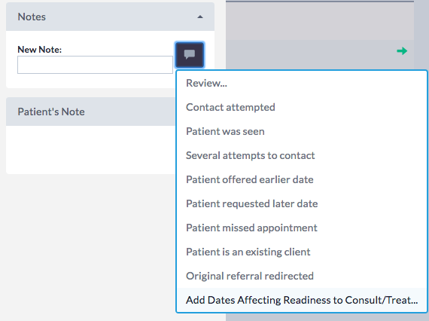Focus the New Note text field
Screen dimensions: 429x321
click(x=95, y=65)
